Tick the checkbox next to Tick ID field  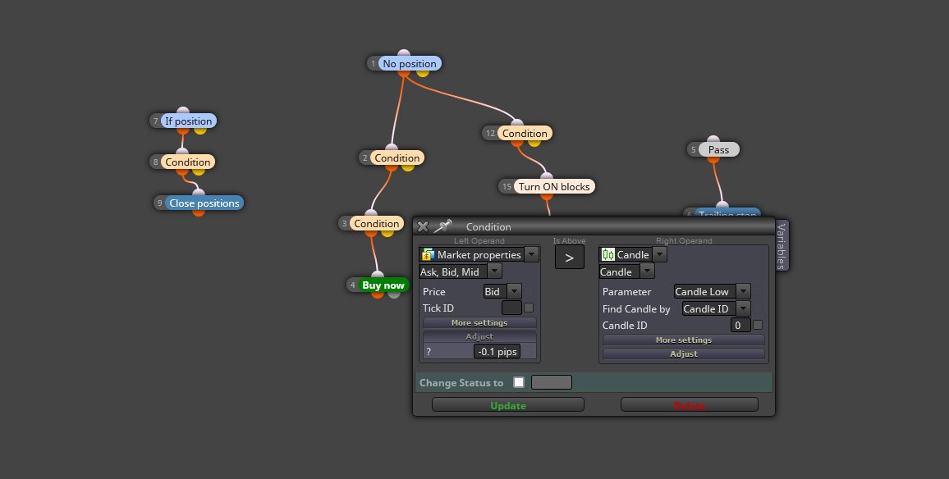click(x=529, y=308)
